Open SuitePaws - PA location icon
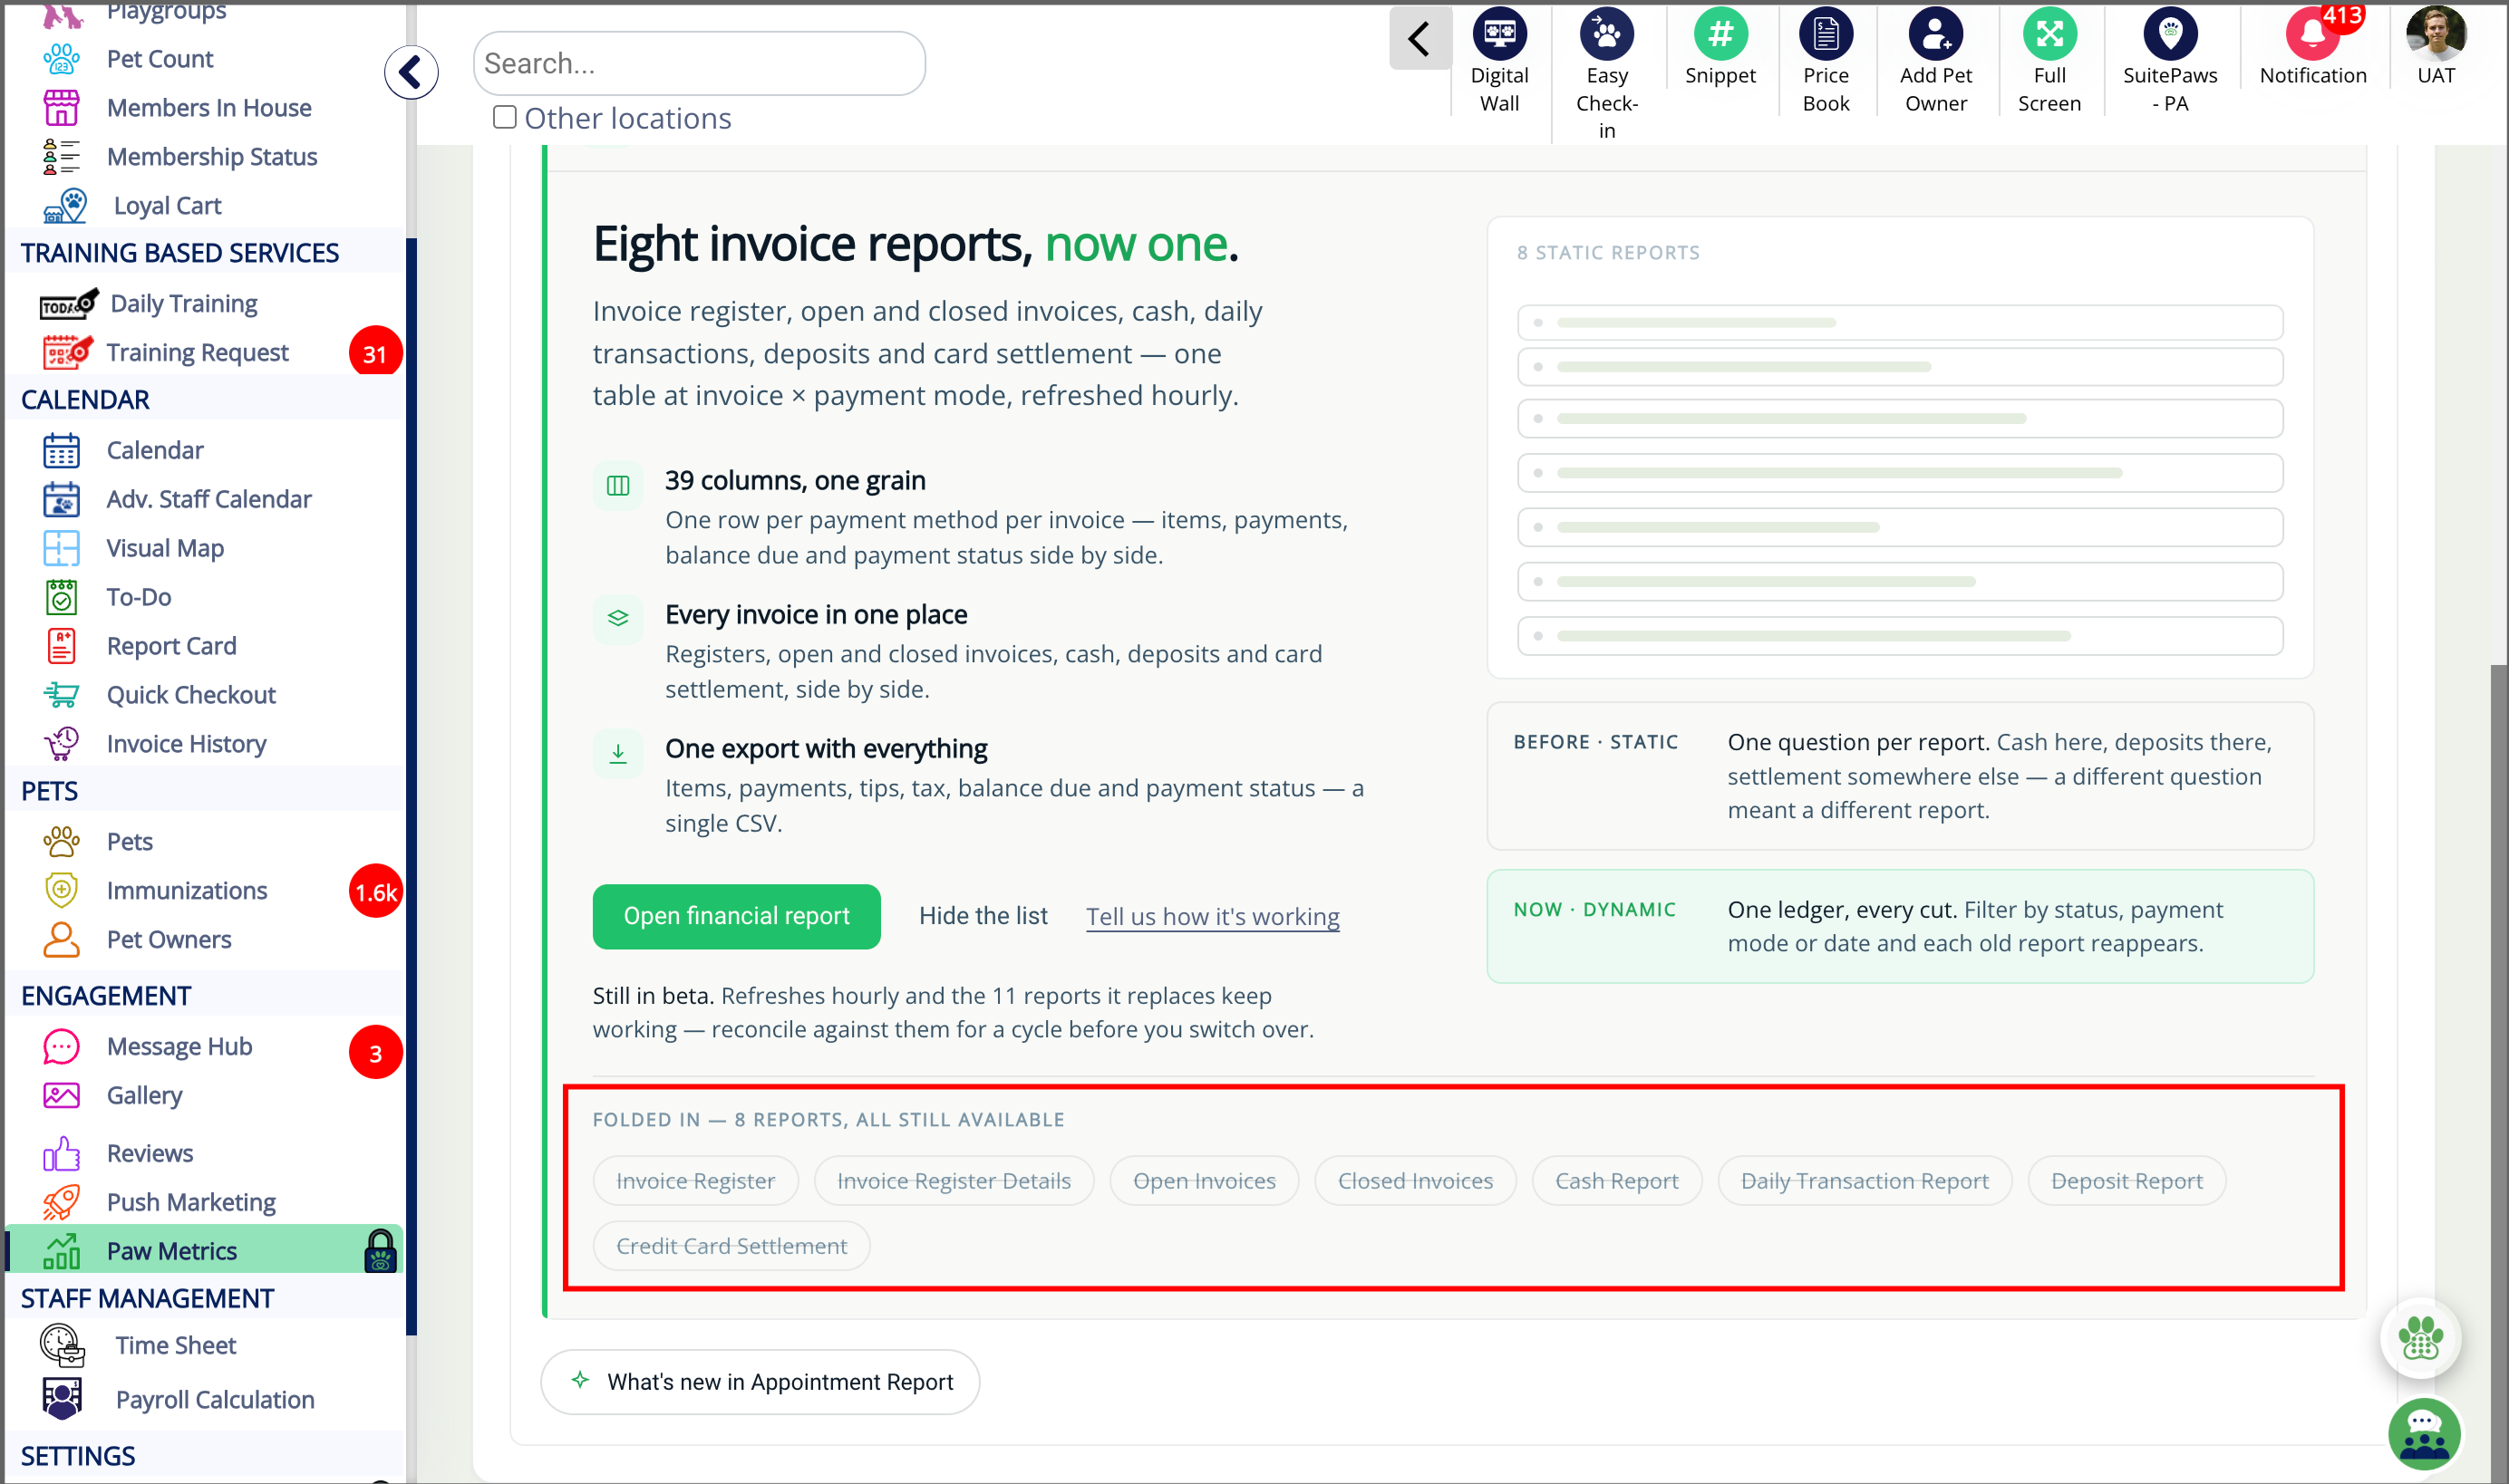Image resolution: width=2509 pixels, height=1484 pixels. pyautogui.click(x=2169, y=34)
